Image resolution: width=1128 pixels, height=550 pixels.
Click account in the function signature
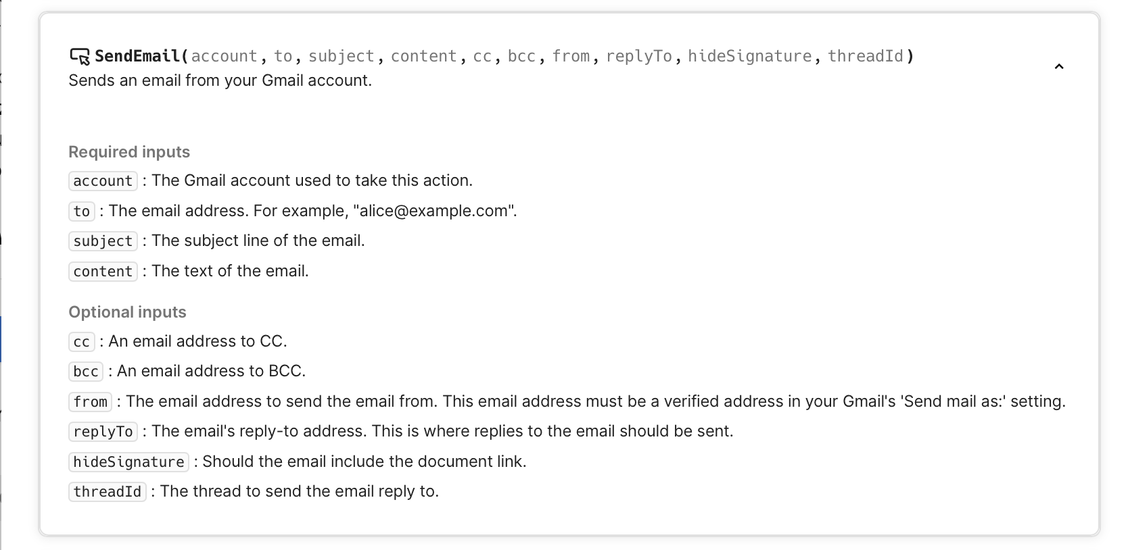[224, 56]
